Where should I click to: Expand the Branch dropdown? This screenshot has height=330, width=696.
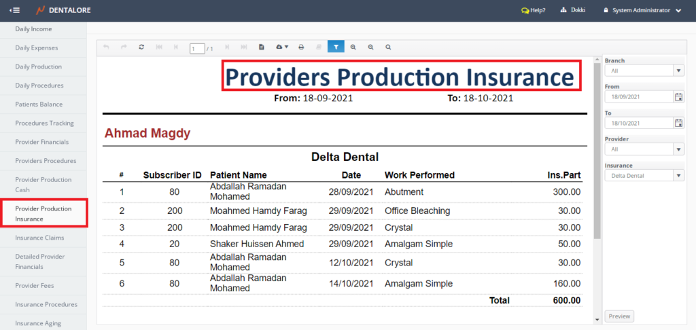pyautogui.click(x=678, y=71)
